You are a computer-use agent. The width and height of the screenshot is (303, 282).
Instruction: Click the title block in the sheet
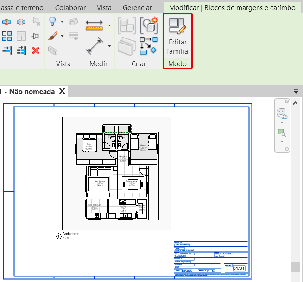[211, 258]
